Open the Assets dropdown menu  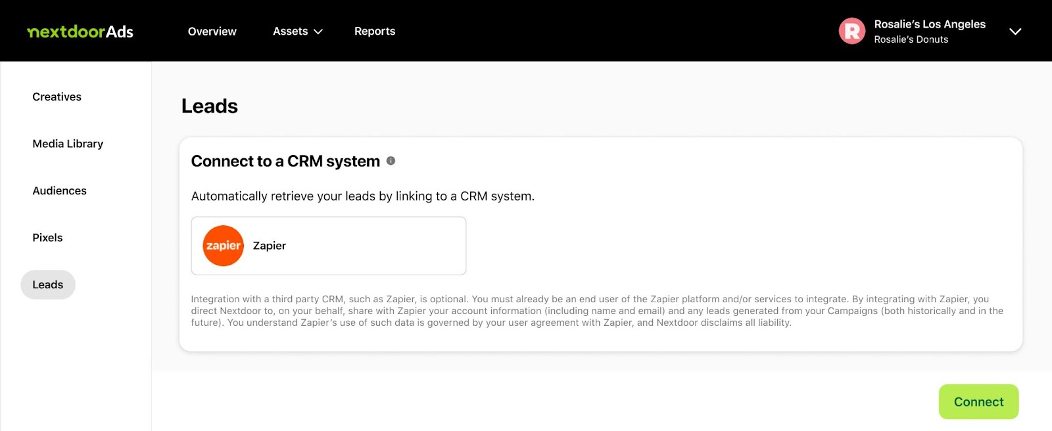tap(298, 31)
